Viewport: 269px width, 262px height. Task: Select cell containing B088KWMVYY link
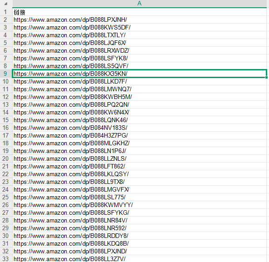(139, 205)
